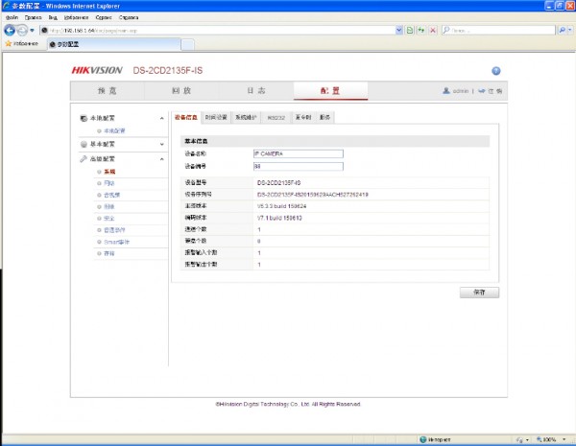Click the browser Forward arrow button
The image size is (576, 446).
pos(22,30)
